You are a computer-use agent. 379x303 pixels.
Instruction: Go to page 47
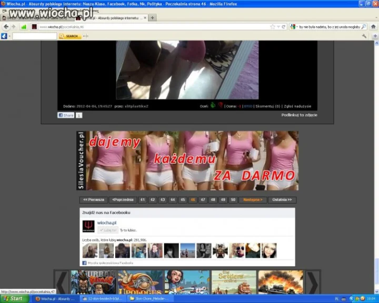(203, 200)
